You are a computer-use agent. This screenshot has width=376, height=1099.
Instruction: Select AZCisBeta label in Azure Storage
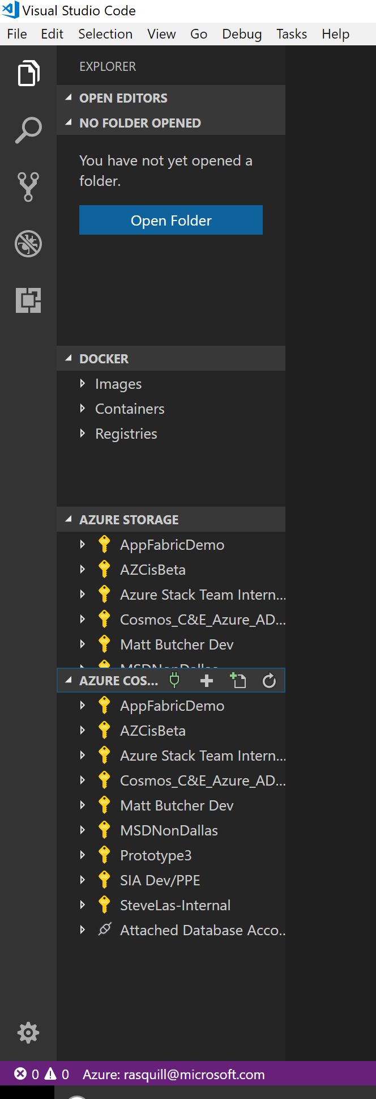[x=153, y=570]
